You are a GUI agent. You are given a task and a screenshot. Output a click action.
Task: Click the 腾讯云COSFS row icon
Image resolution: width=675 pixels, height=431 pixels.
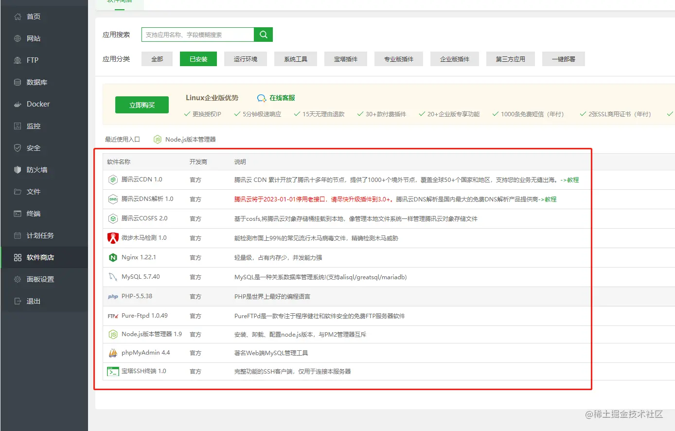pos(113,218)
